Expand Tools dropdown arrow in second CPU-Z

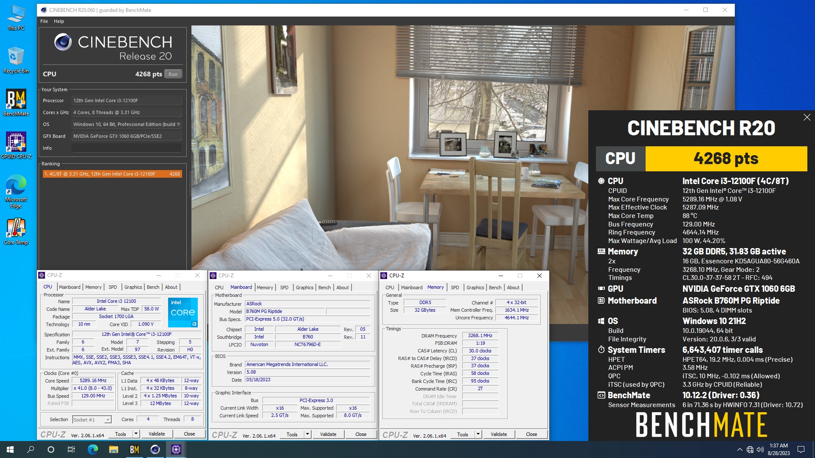(308, 434)
